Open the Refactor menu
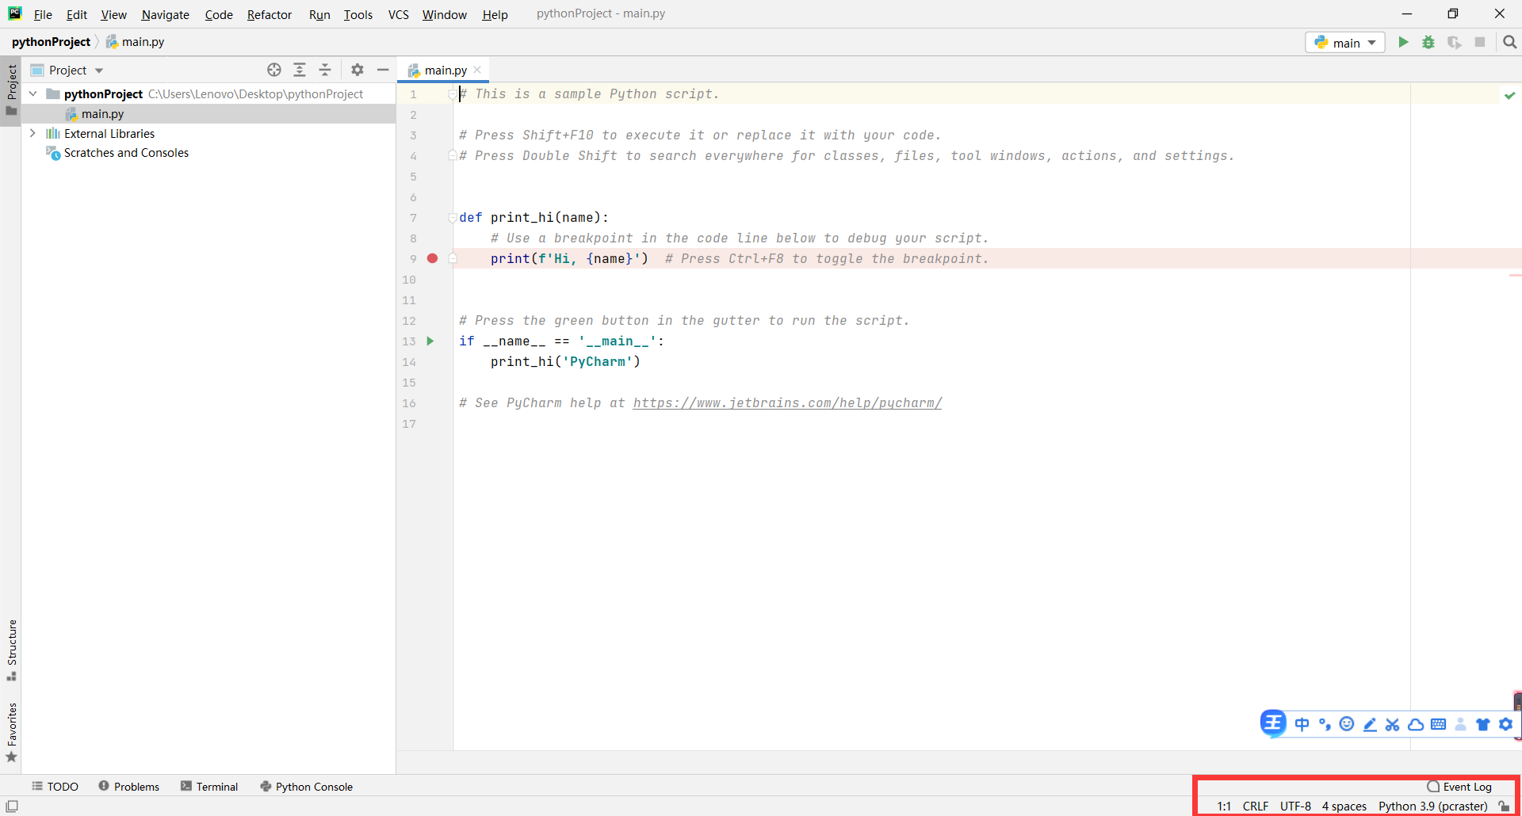The image size is (1522, 816). pos(270,14)
